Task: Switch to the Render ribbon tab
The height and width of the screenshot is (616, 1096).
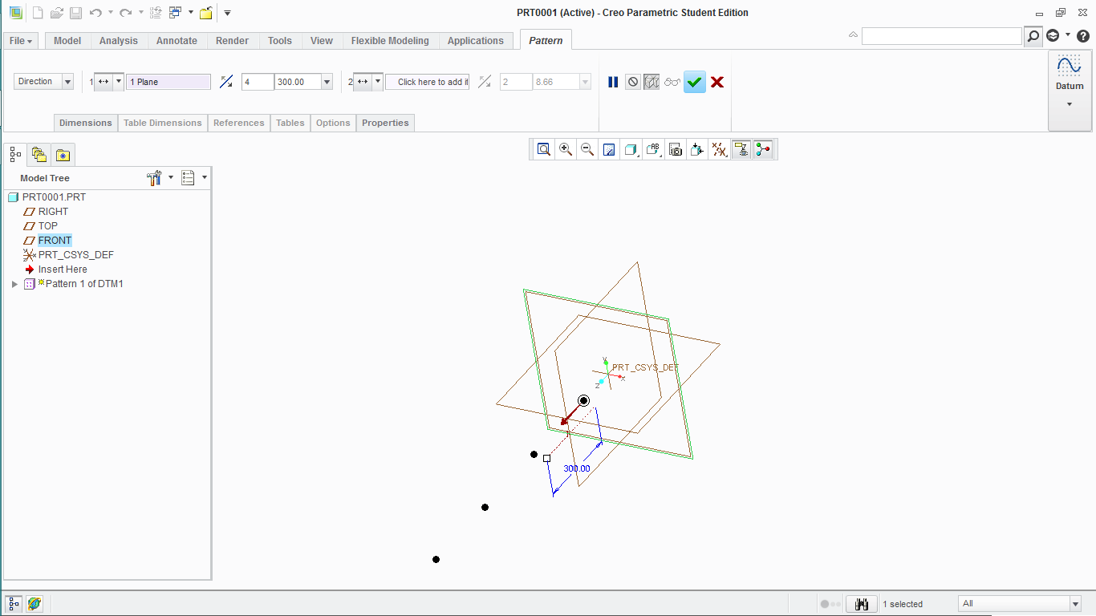Action: [233, 41]
